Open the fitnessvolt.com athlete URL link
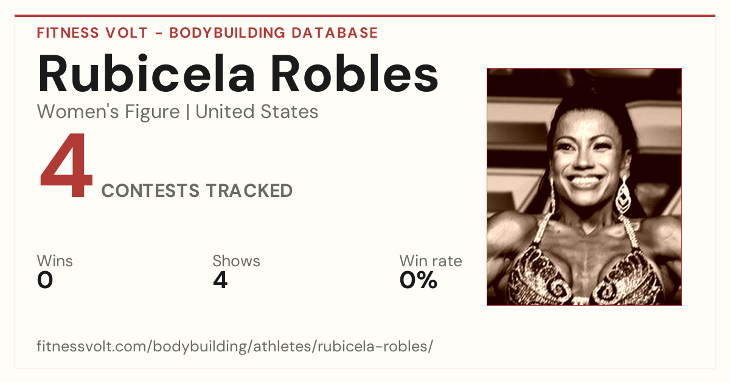Screen dimensions: 730x383 (235, 347)
